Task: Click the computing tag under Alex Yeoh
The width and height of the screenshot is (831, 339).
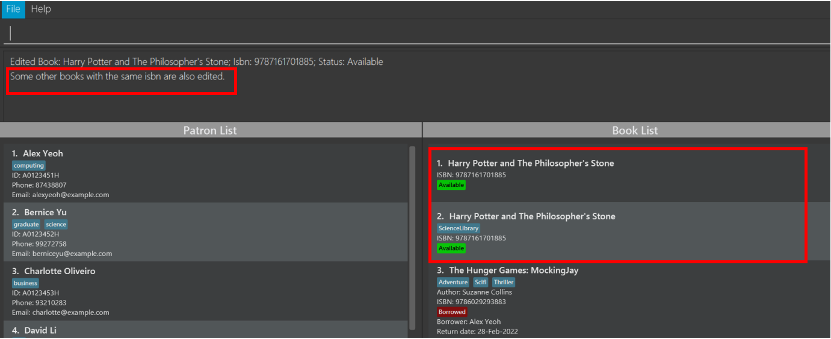Action: coord(29,165)
